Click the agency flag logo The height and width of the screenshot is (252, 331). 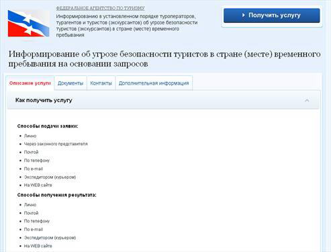[28, 24]
